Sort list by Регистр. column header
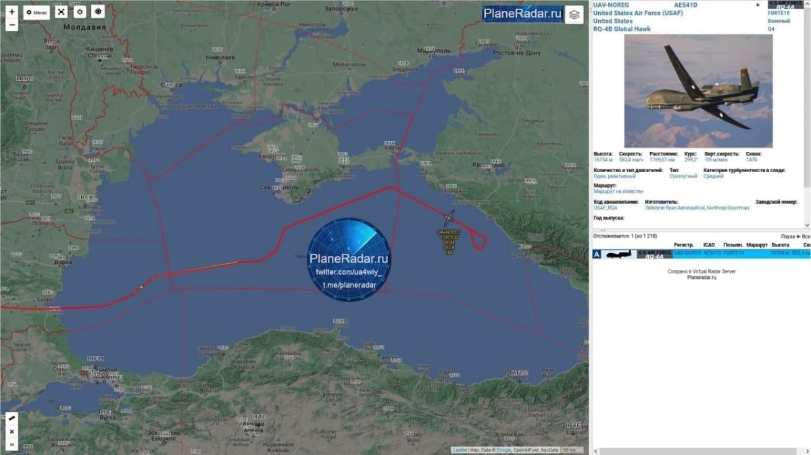Screen dimensions: 811x455 pos(685,244)
